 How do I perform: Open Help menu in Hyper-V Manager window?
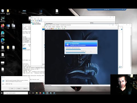pyautogui.click(x=41, y=19)
